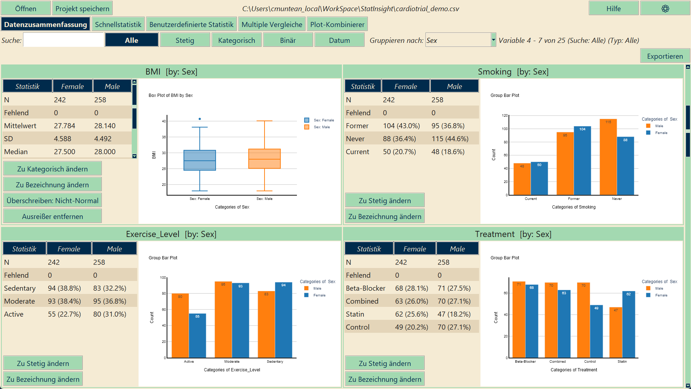Click Male legend swatch in Exercise_Level plot
This screenshot has height=389, width=691.
click(306, 288)
